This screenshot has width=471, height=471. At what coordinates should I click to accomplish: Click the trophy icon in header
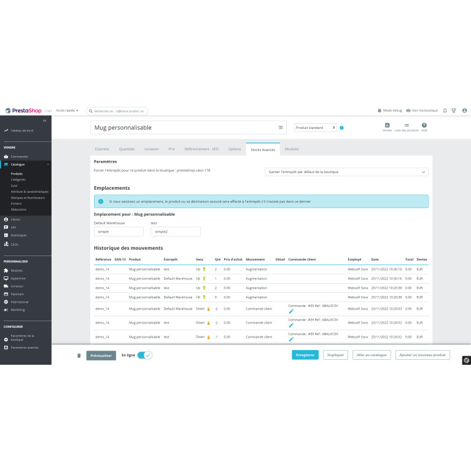(x=454, y=111)
